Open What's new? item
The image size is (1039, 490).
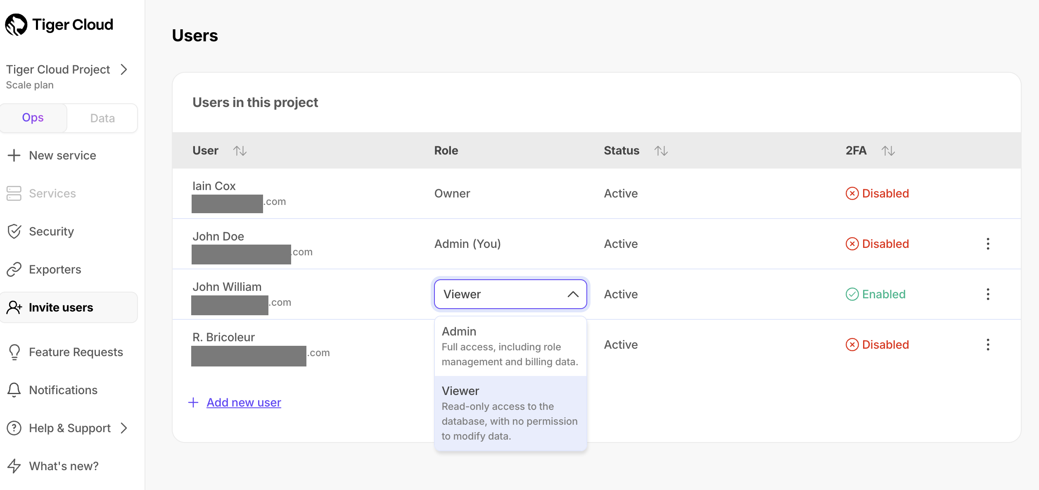64,466
